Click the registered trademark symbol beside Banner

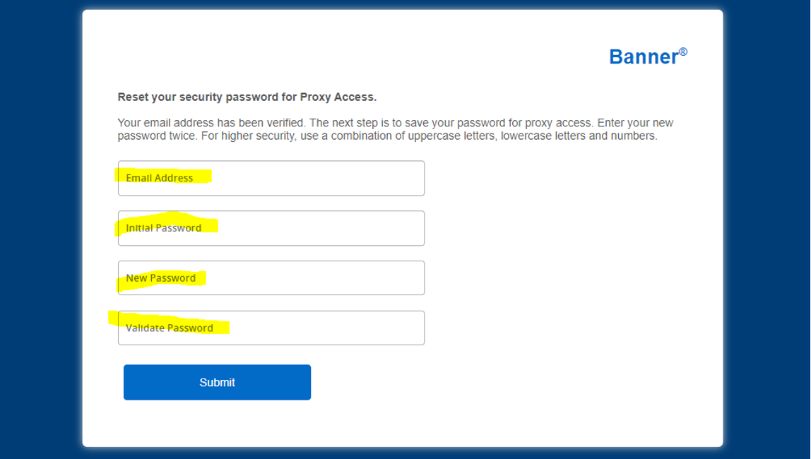(x=682, y=49)
